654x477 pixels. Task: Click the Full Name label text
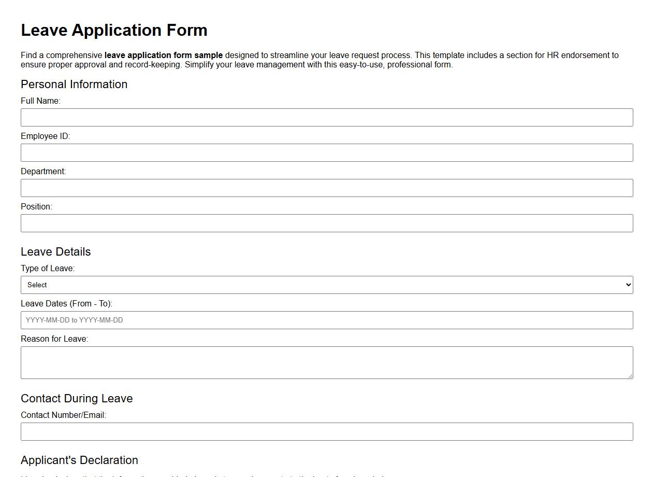coord(40,101)
